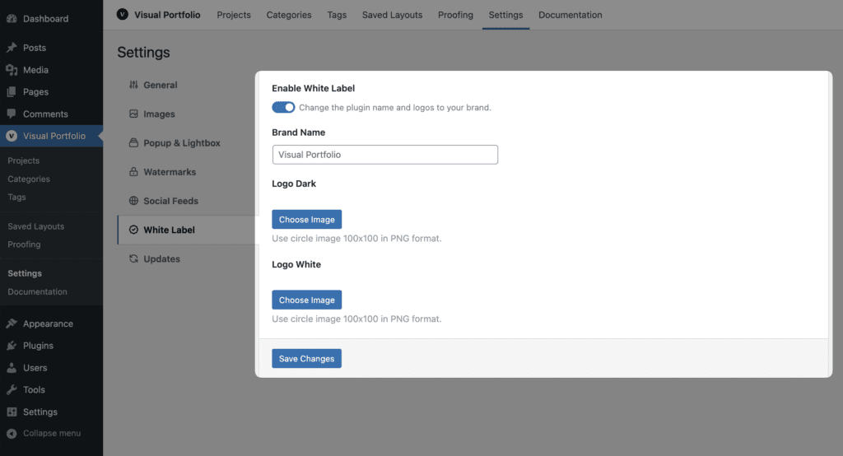Screen dimensions: 843x456
Task: Switch to the Saved Layouts tab
Action: [392, 15]
